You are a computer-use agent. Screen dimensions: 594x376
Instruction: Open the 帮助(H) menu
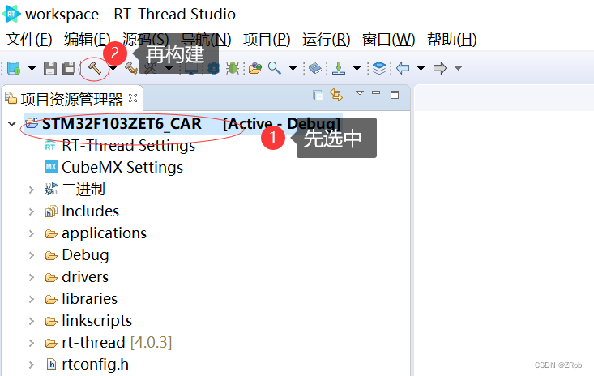point(452,39)
